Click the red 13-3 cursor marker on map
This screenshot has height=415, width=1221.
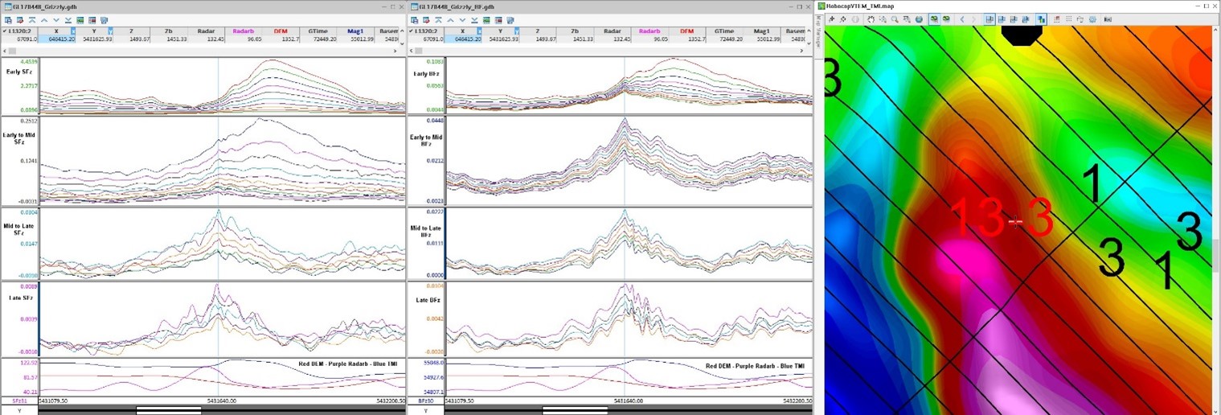(x=1015, y=223)
